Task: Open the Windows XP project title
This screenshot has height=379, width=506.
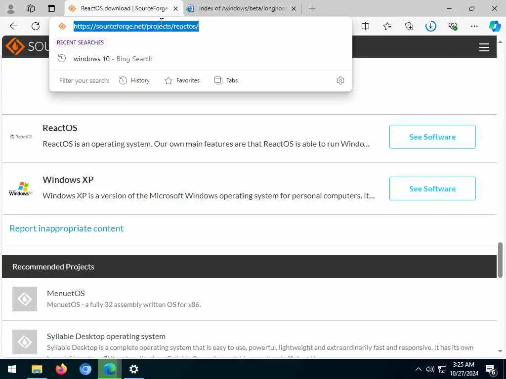Action: [x=68, y=180]
